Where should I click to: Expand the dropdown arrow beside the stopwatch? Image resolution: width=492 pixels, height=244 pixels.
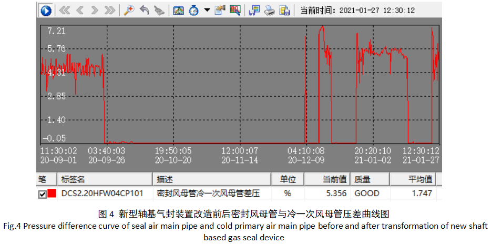tap(207, 10)
